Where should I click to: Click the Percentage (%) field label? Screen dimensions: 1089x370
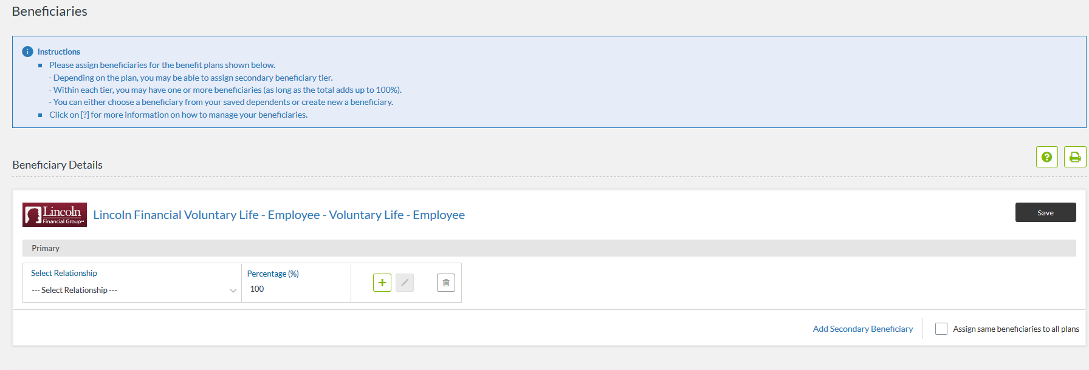coord(273,274)
